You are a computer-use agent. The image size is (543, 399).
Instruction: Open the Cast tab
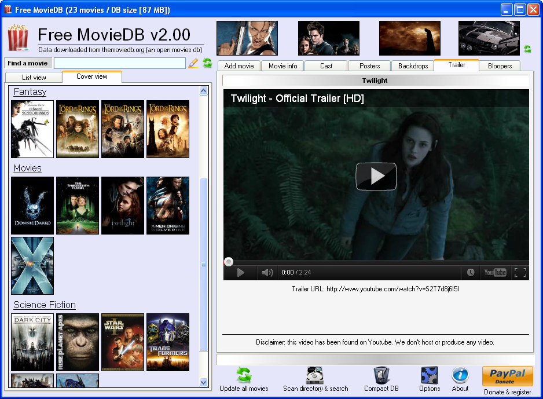(x=326, y=66)
